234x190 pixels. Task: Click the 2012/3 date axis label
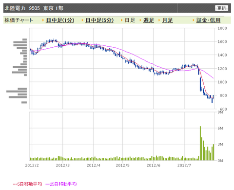click(63, 165)
